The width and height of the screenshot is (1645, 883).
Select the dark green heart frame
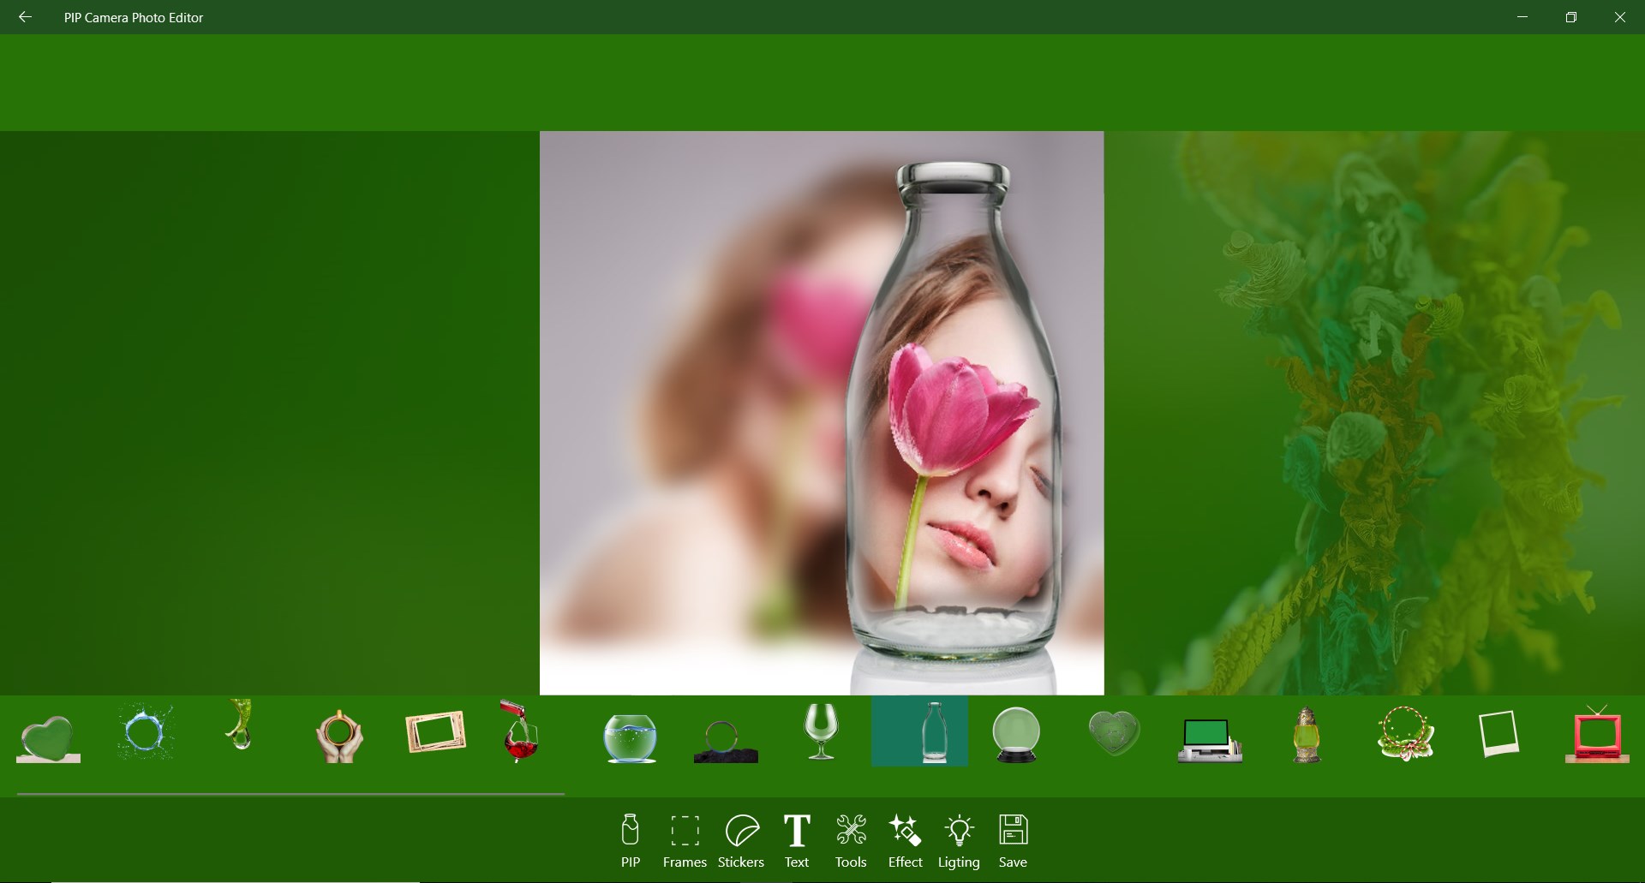pyautogui.click(x=1114, y=734)
